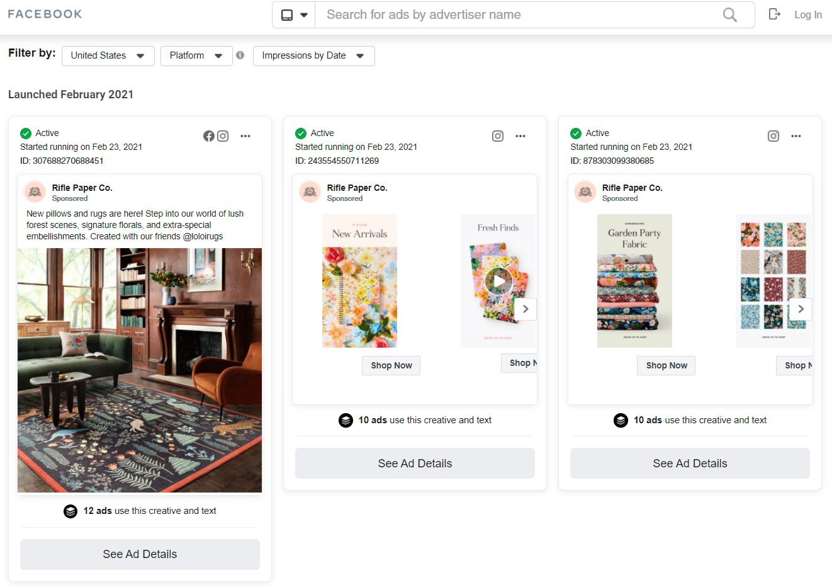Click Facebook platform icon on first ad

pyautogui.click(x=209, y=136)
